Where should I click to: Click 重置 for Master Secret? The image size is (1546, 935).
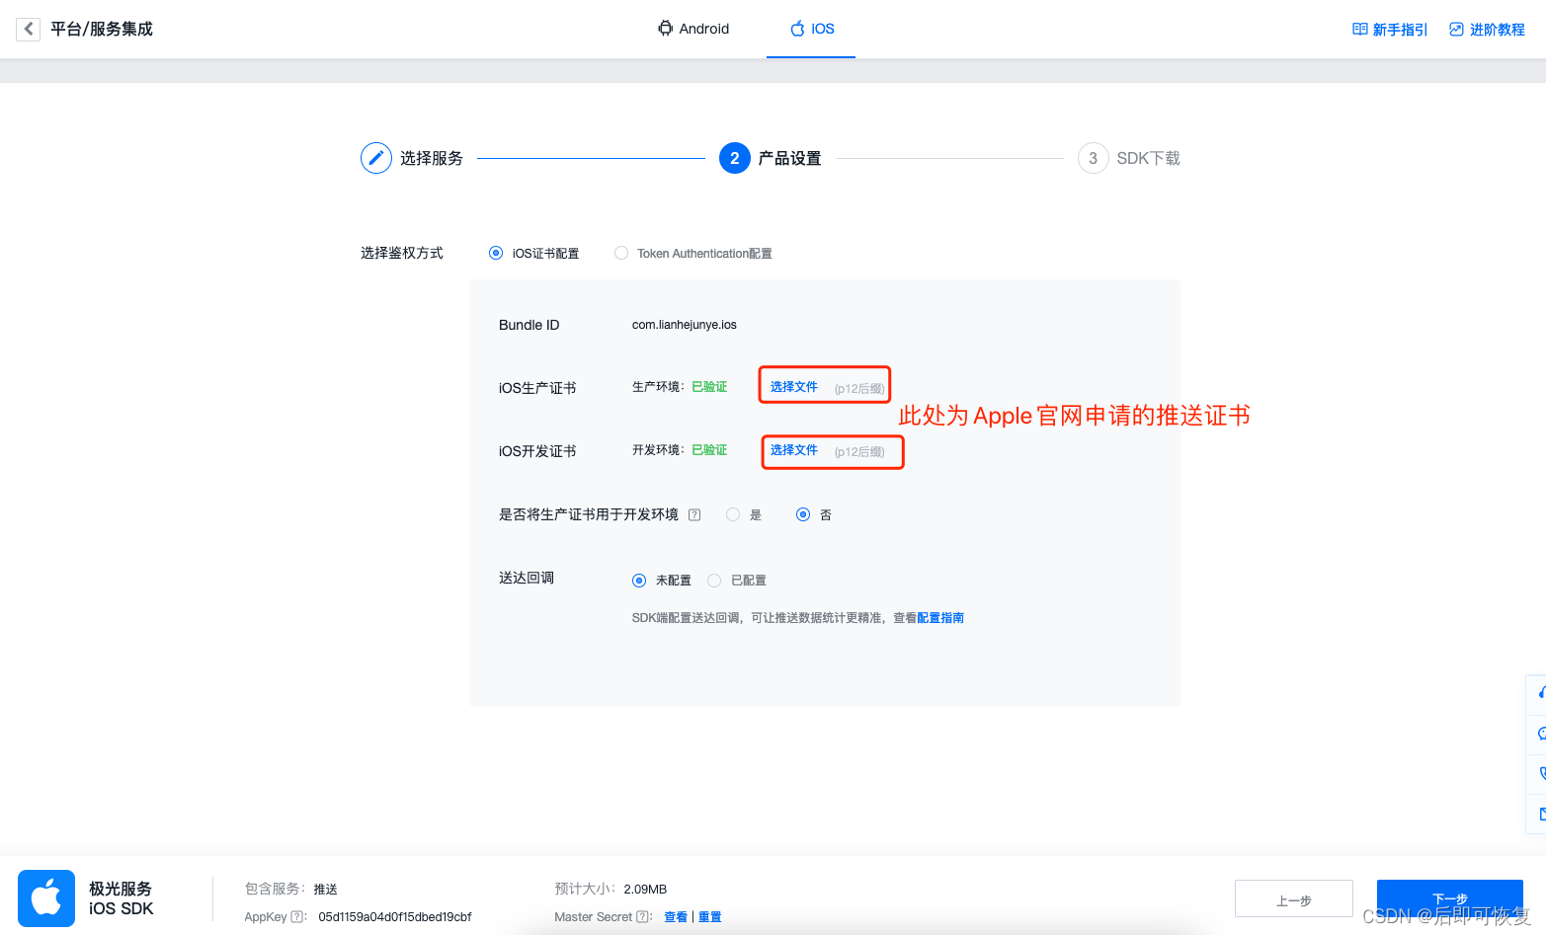point(710,917)
